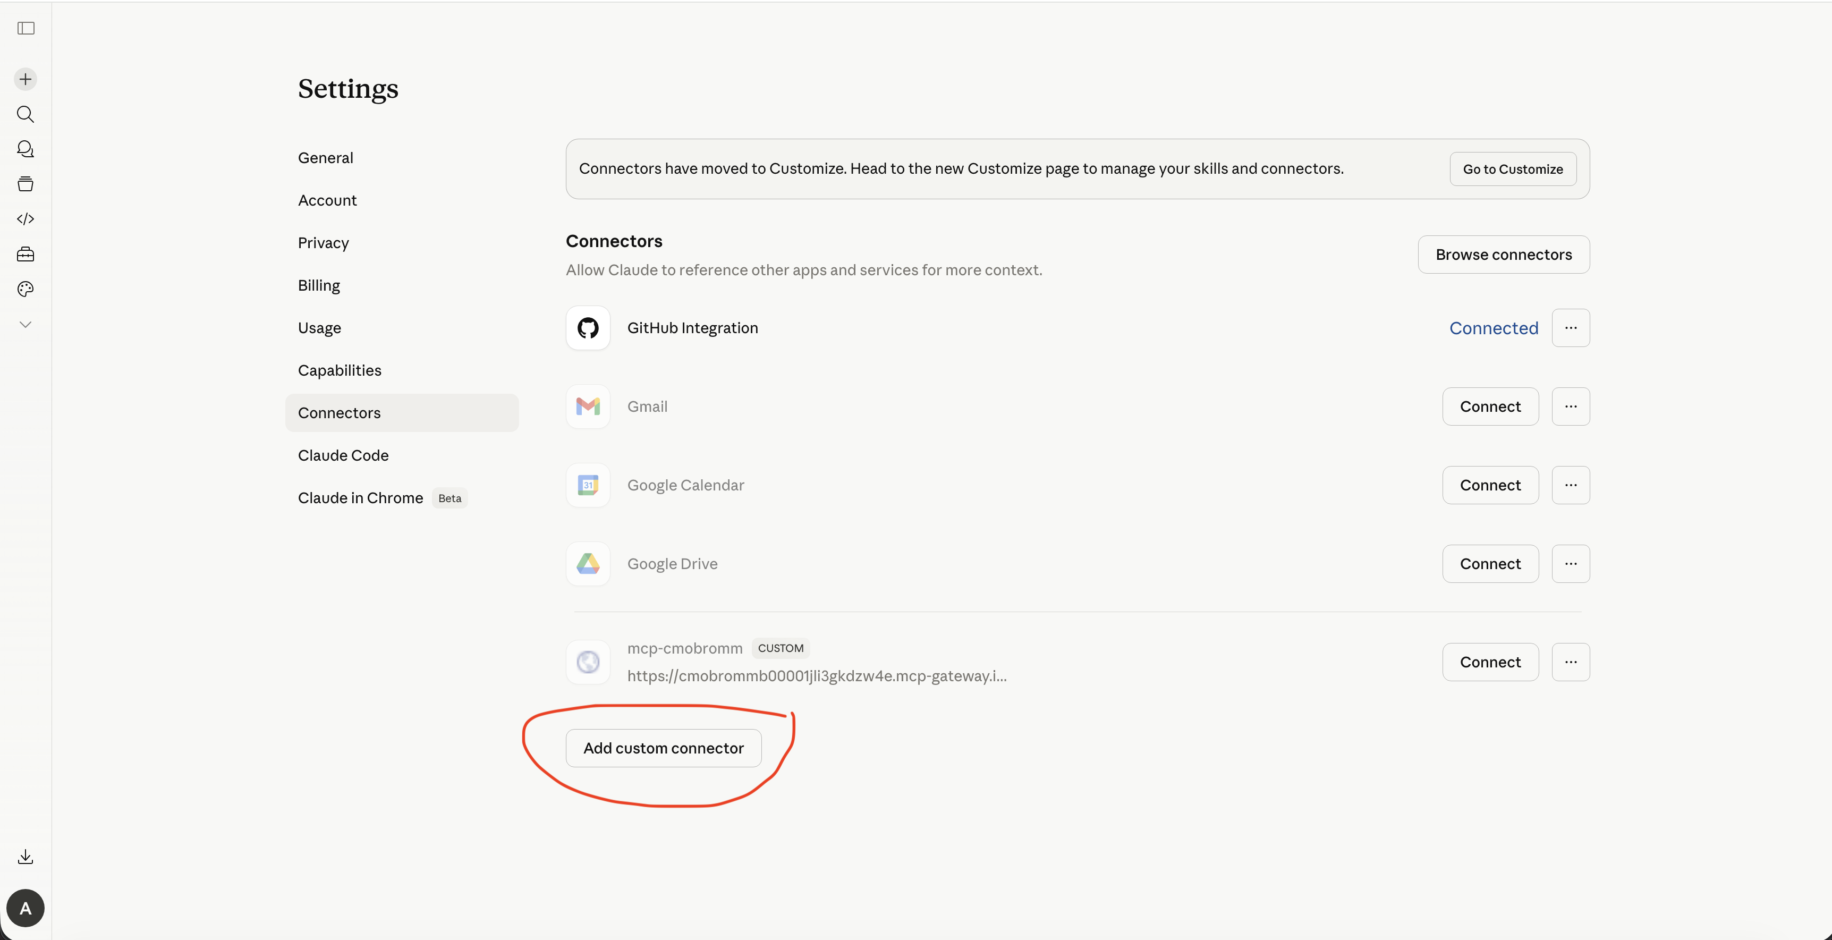
Task: Click the Connected status for GitHub
Action: [x=1494, y=328]
